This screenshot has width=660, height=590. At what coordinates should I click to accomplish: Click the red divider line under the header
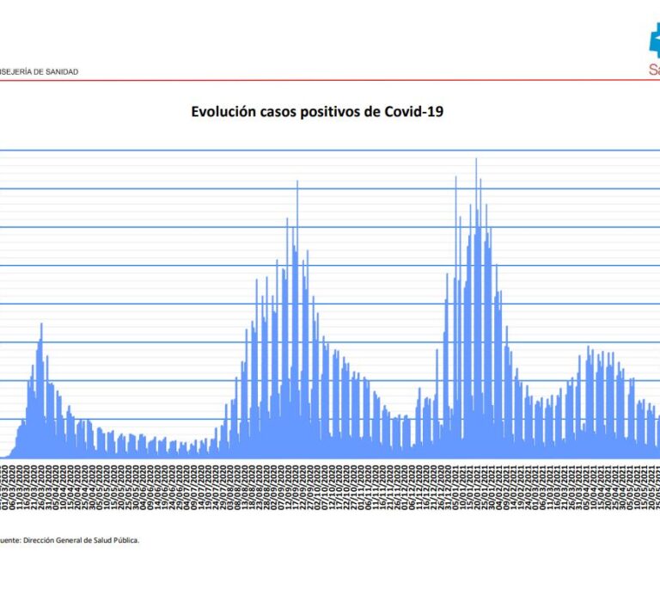click(327, 80)
